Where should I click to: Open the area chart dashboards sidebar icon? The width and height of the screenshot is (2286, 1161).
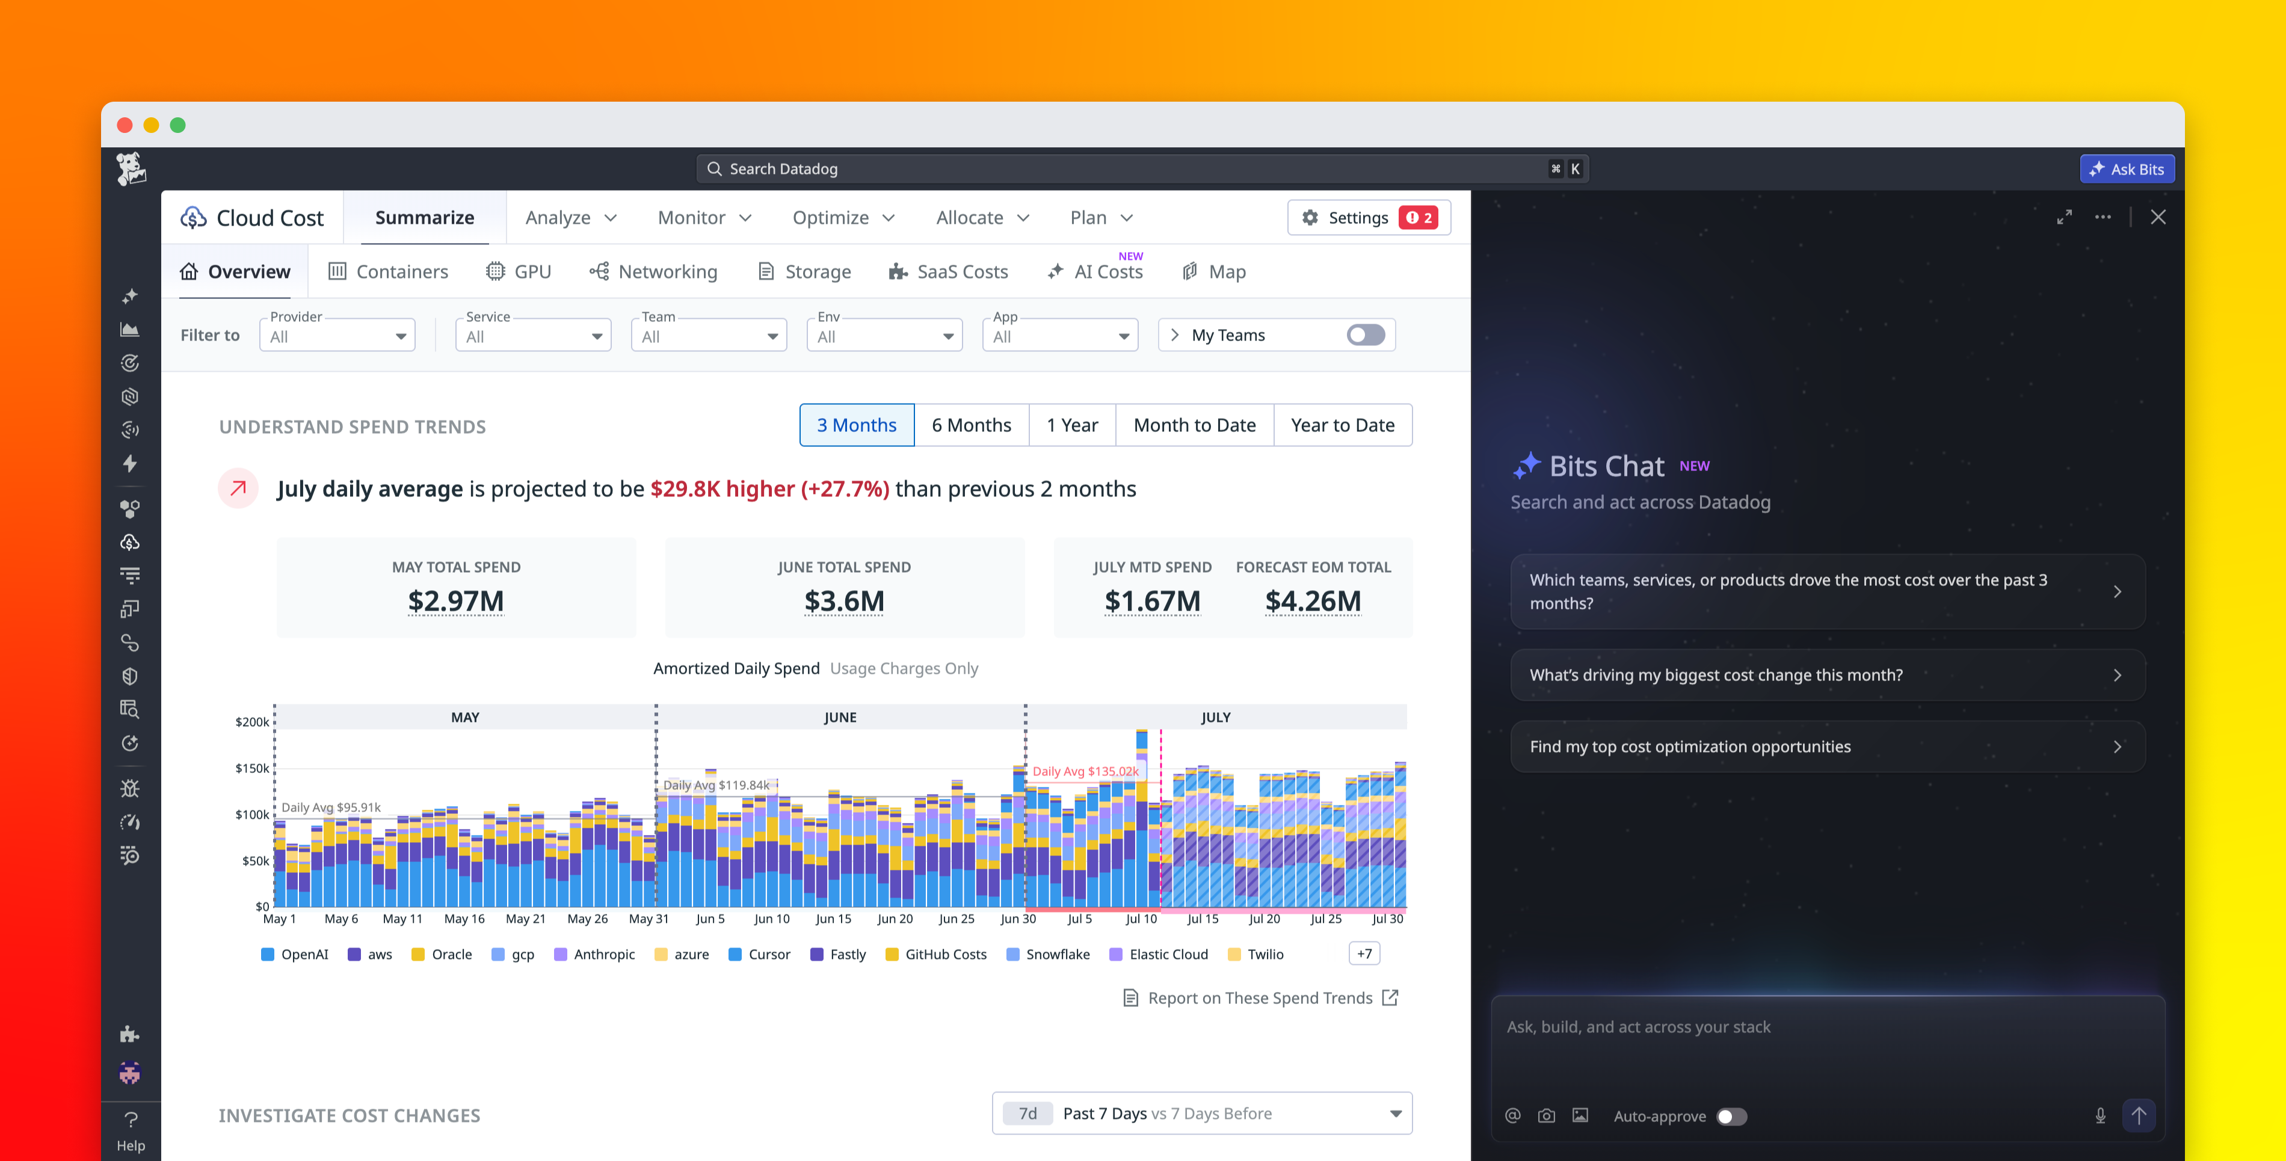point(129,329)
